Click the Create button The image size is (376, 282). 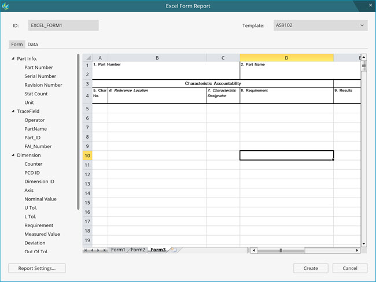tap(311, 268)
